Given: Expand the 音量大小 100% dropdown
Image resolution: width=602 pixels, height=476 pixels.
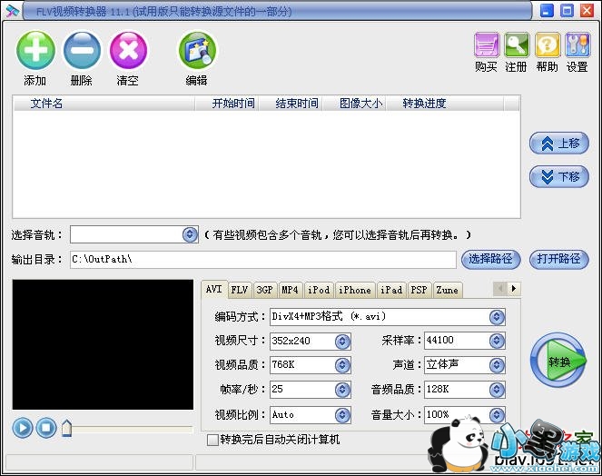Looking at the screenshot, I should point(497,415).
